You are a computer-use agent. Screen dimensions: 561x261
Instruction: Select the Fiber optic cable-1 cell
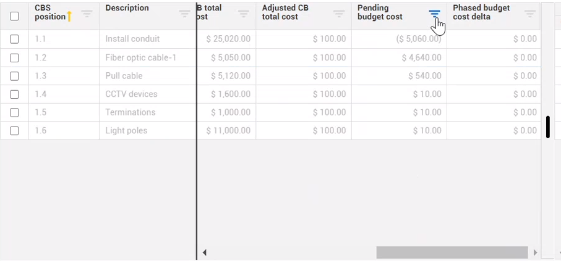tap(141, 57)
